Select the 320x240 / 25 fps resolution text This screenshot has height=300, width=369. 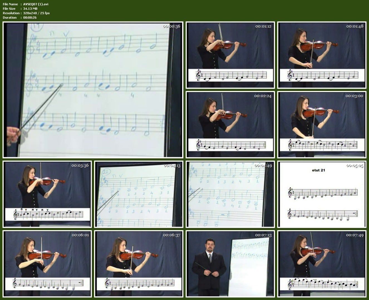(x=36, y=13)
